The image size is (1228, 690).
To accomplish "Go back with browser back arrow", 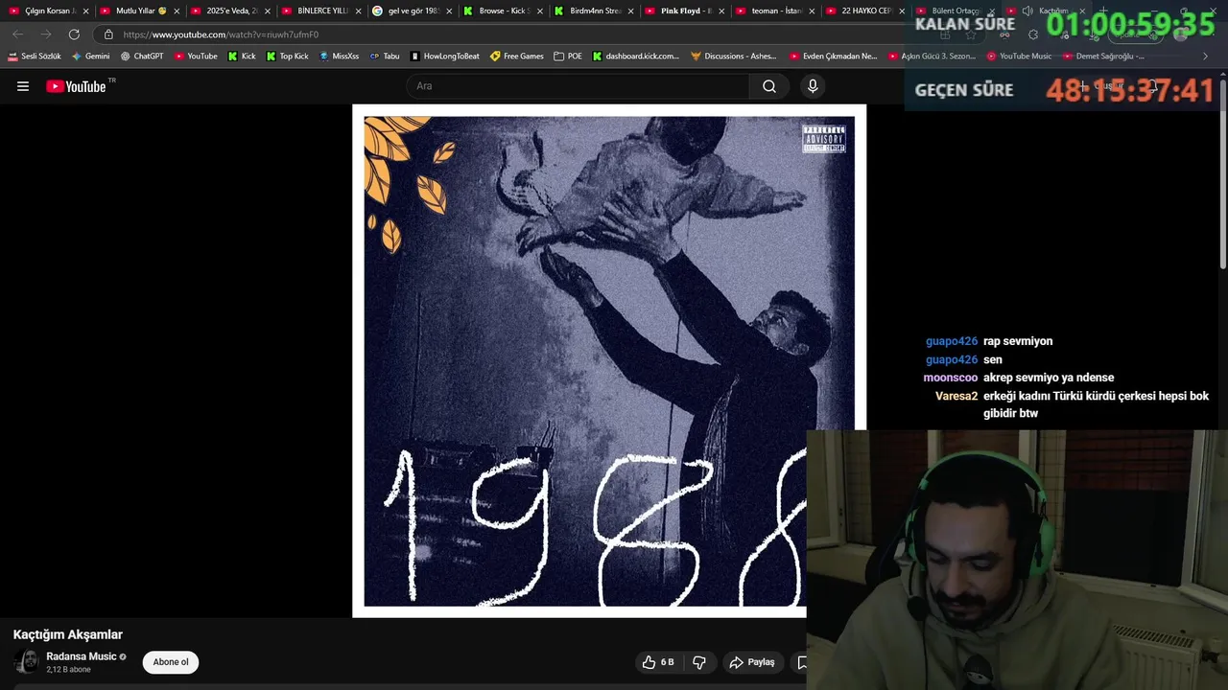I will coord(18,34).
